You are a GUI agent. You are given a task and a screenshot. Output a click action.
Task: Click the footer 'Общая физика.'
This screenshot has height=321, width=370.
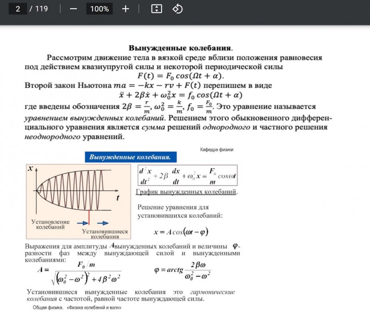click(48, 308)
